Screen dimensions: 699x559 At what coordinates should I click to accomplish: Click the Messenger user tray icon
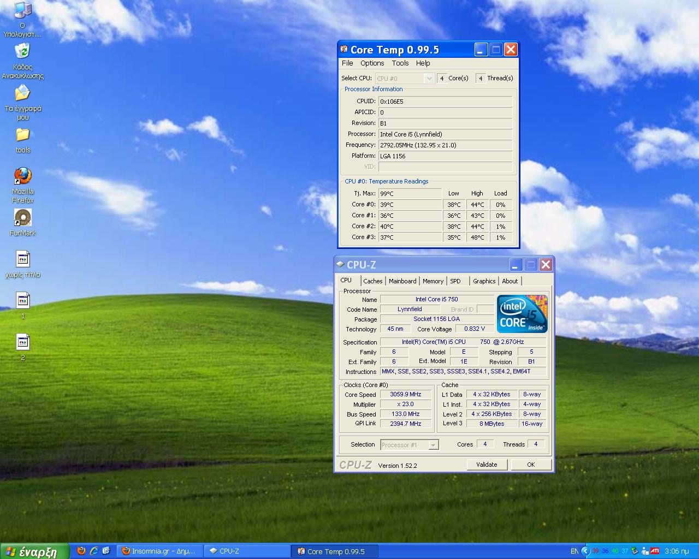tap(645, 551)
